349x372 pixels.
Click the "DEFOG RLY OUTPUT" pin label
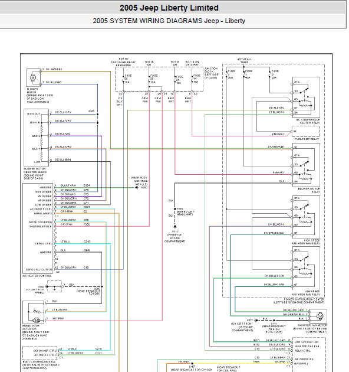[39, 269]
